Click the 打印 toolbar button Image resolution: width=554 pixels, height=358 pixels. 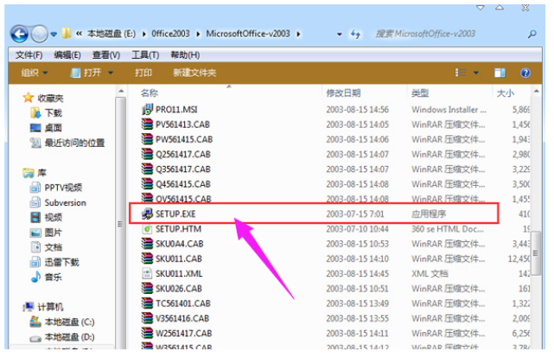click(x=143, y=73)
